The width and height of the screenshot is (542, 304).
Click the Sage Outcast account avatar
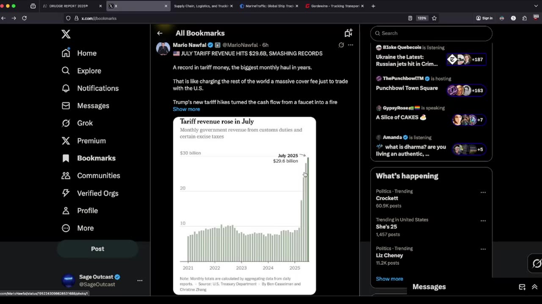point(69,280)
